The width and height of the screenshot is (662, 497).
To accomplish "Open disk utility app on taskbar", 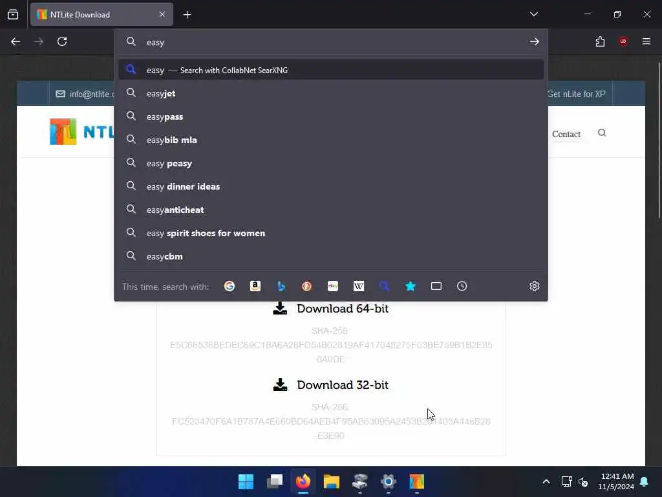I will 359,481.
